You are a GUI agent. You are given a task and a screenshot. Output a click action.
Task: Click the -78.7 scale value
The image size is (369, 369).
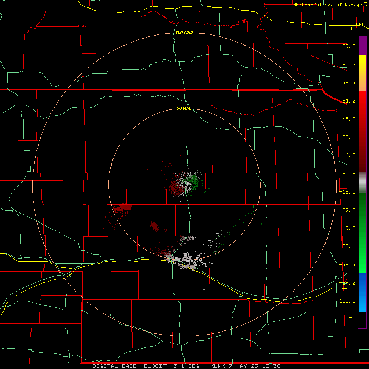347,265
